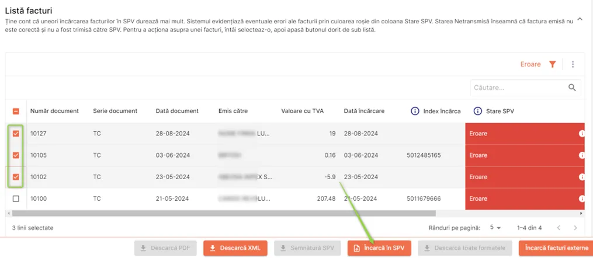Go to previous page arrow
593x258 pixels.
tap(559, 228)
